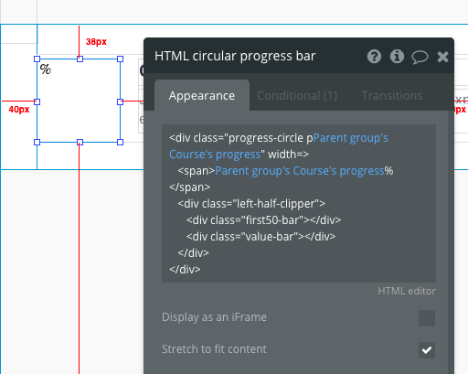Enable Display as an iFrame checkbox
The width and height of the screenshot is (468, 374).
click(x=427, y=318)
